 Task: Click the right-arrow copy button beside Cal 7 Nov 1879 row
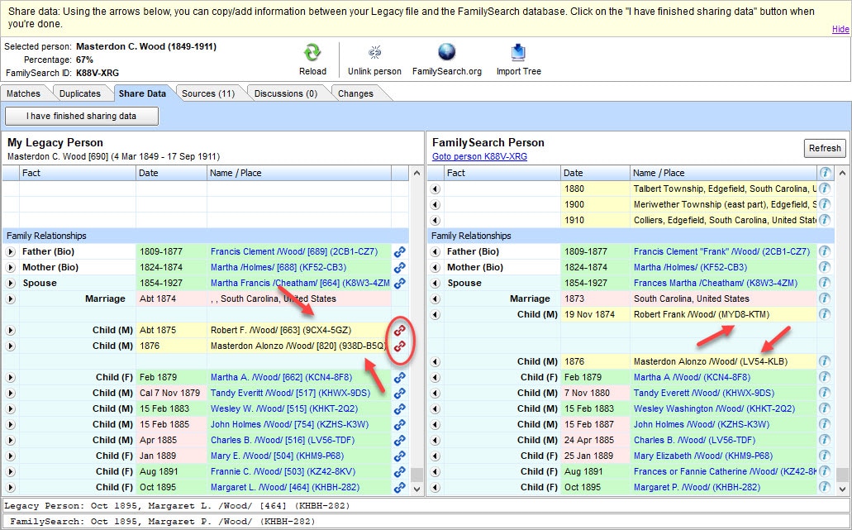[10, 393]
